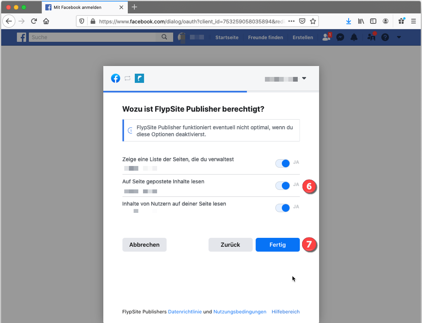Open the Facebook groups icon with red dot

tap(372, 37)
